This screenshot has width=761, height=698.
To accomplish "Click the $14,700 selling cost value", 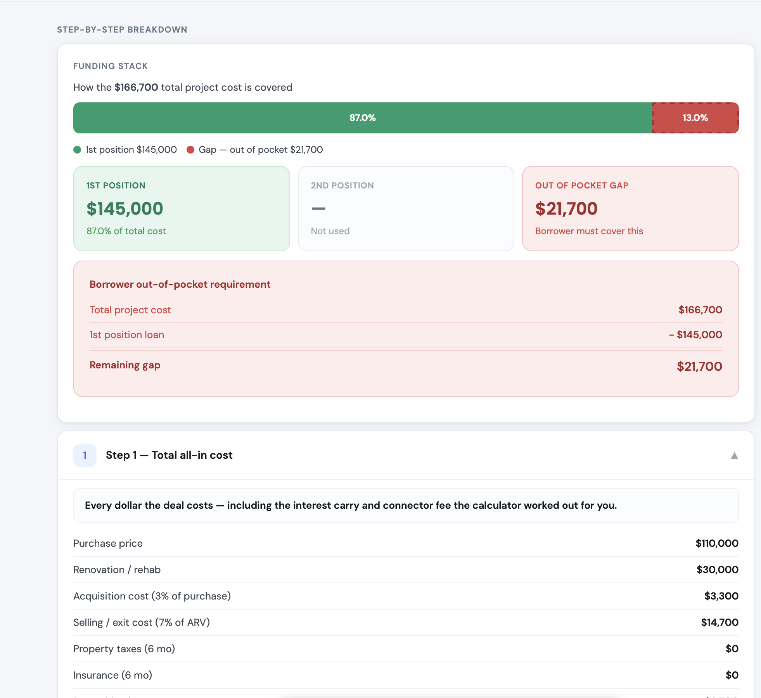I will tap(719, 622).
